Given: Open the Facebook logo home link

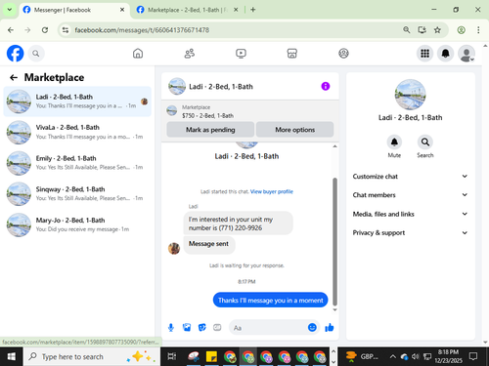Looking at the screenshot, I should pyautogui.click(x=15, y=54).
